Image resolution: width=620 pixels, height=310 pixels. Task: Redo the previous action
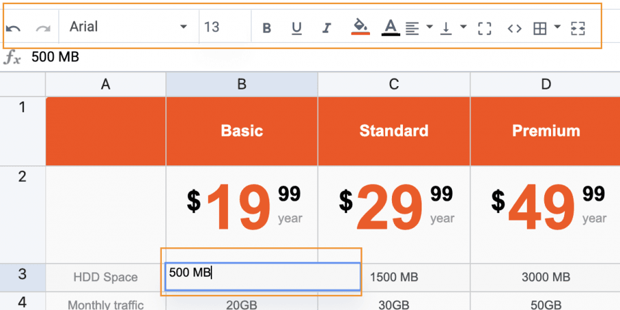click(43, 28)
